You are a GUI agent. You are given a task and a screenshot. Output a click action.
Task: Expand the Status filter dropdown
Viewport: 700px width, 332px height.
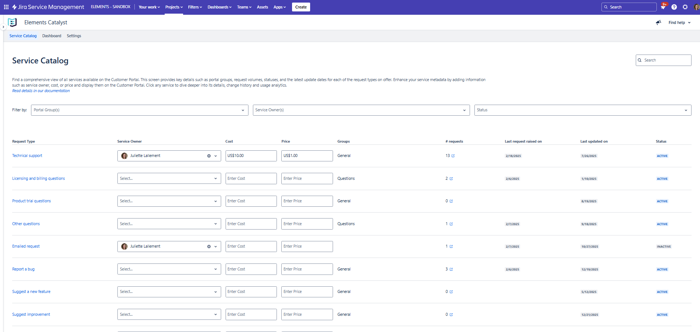583,110
